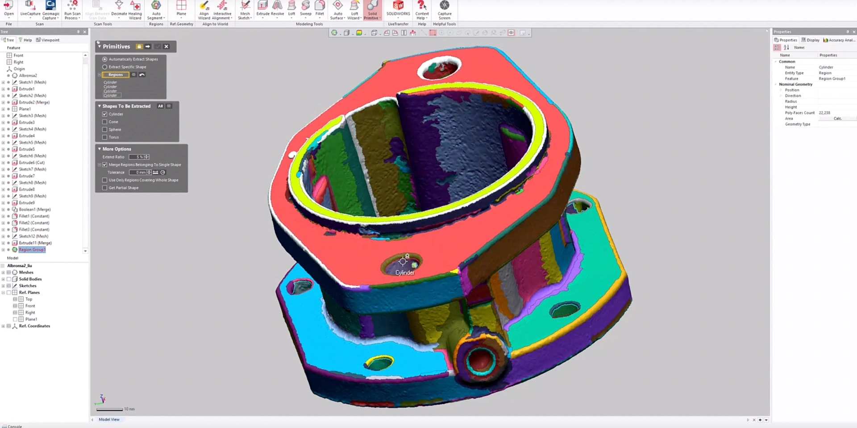Check the Get Partial Shape option

click(105, 188)
